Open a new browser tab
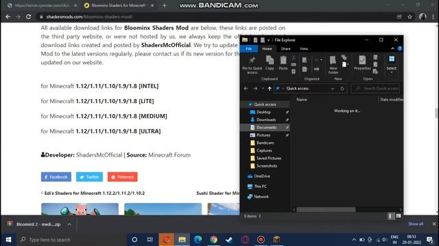The width and height of the screenshot is (439, 246). point(165,5)
